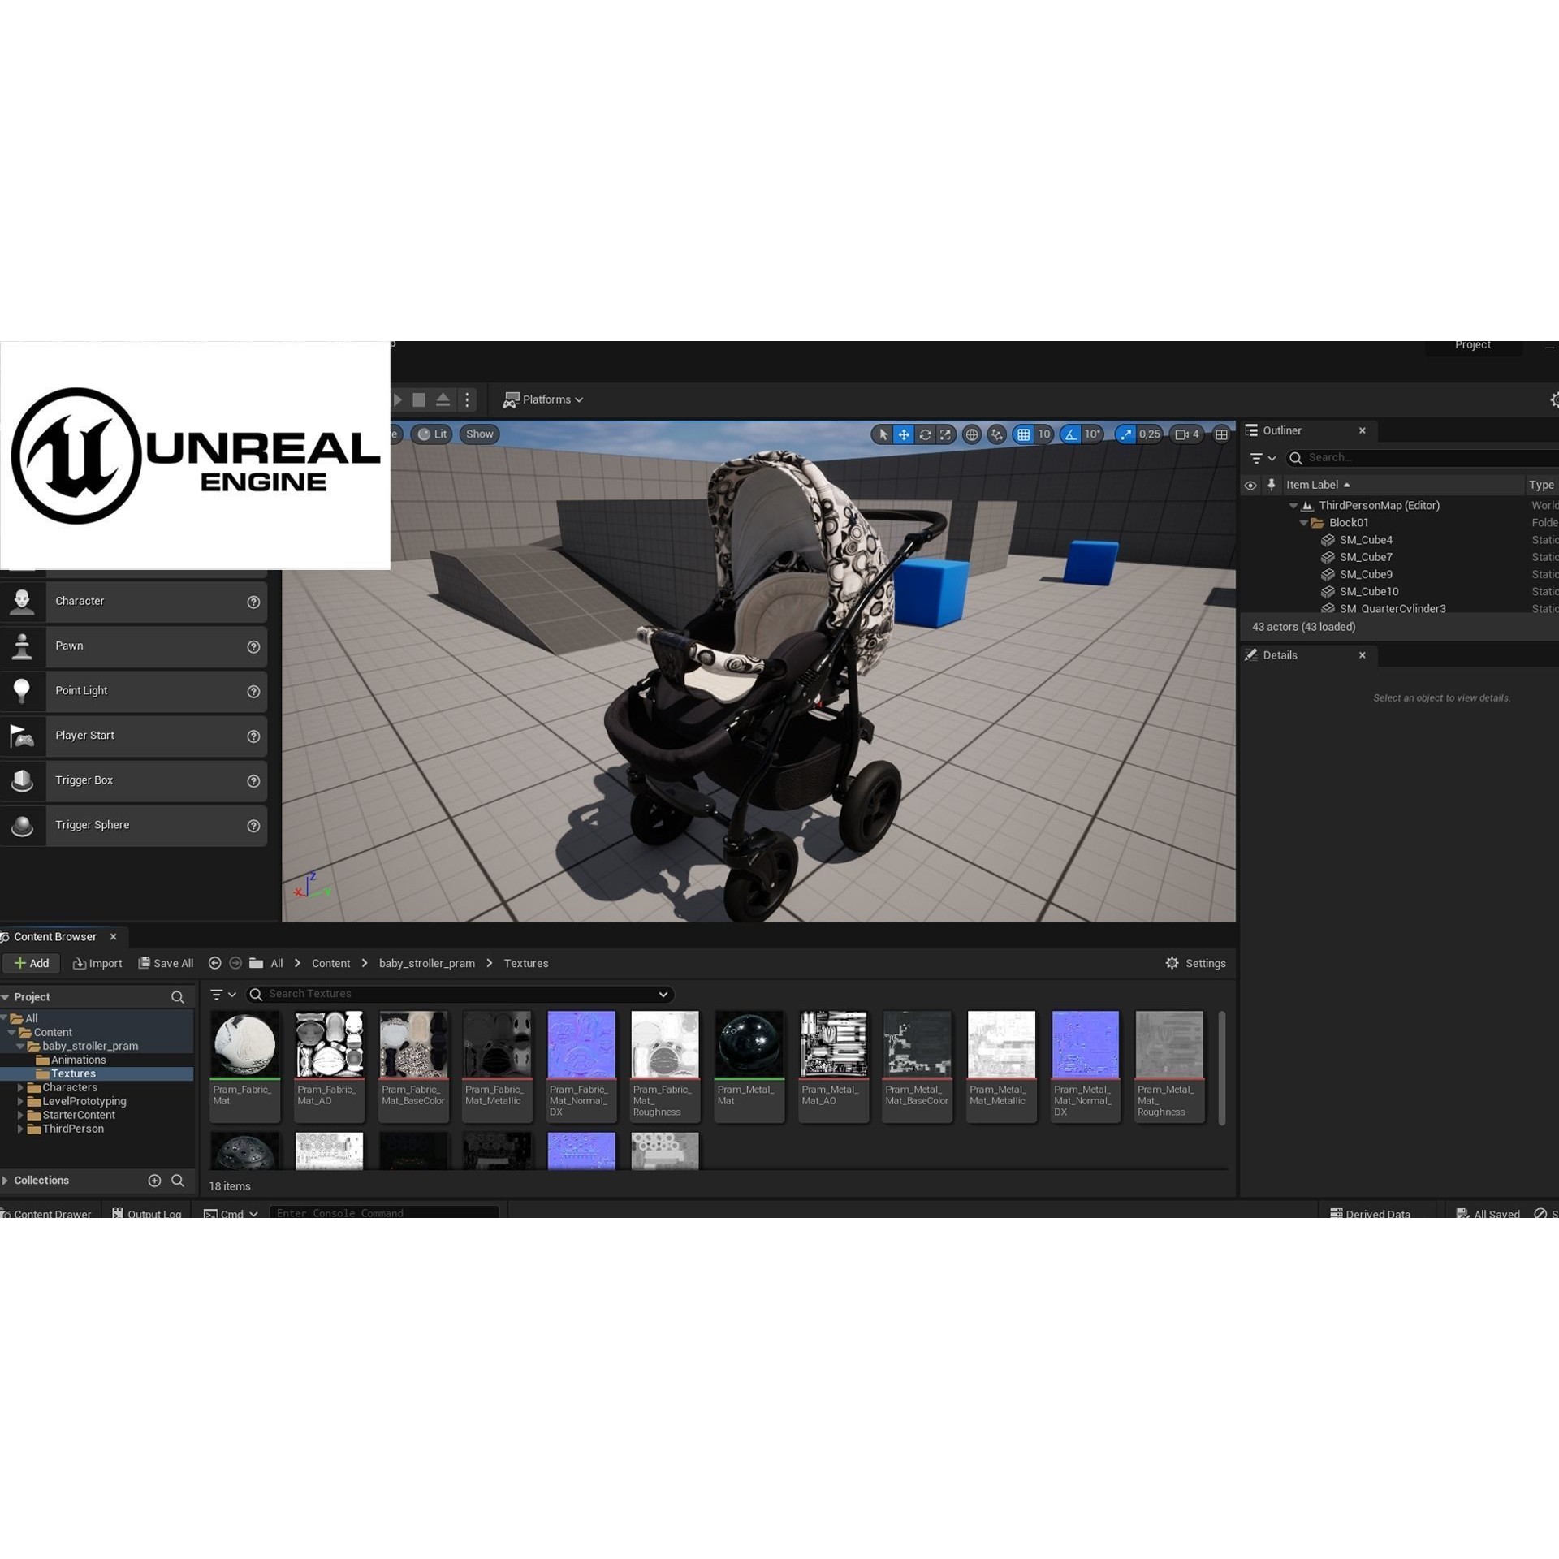Click the Trigger Box actor icon

[x=23, y=780]
